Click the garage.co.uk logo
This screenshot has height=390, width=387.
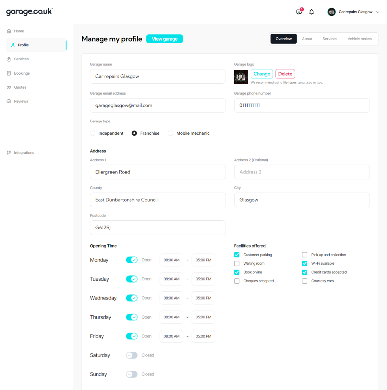[x=29, y=12]
